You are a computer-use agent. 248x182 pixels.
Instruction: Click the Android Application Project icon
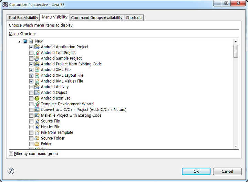(37, 47)
